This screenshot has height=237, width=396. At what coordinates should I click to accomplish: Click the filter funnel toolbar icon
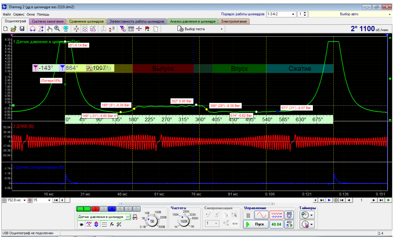point(123,29)
